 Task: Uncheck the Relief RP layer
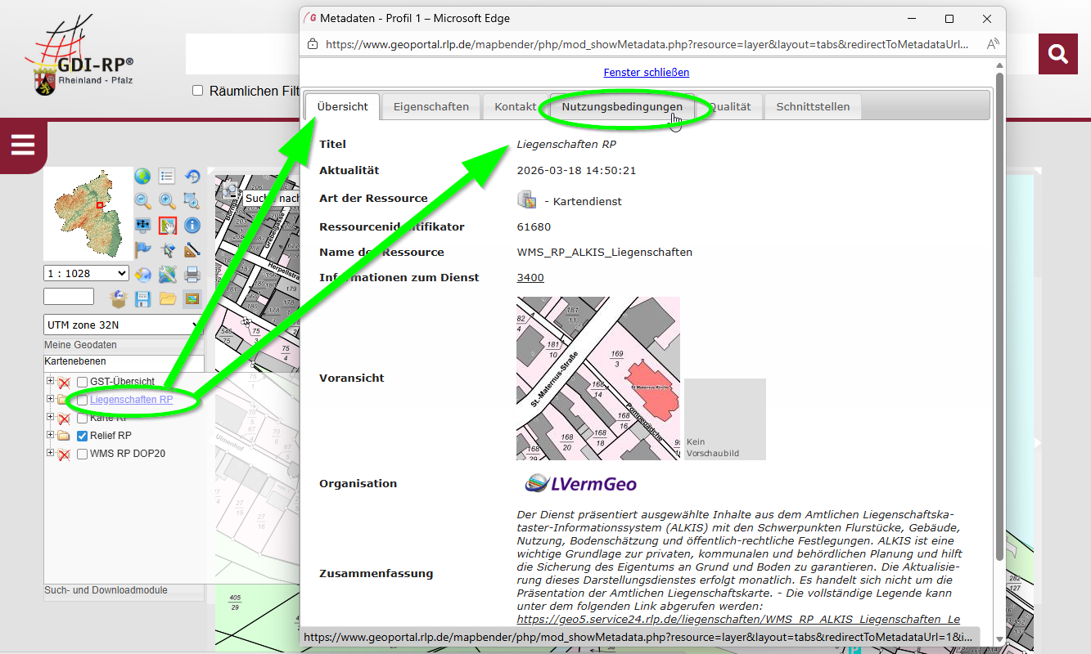pyautogui.click(x=82, y=436)
